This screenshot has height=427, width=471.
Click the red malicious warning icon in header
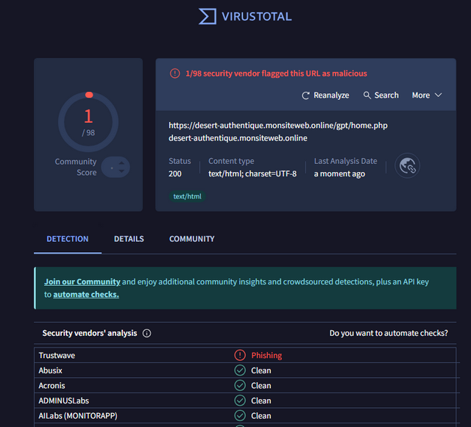point(175,73)
